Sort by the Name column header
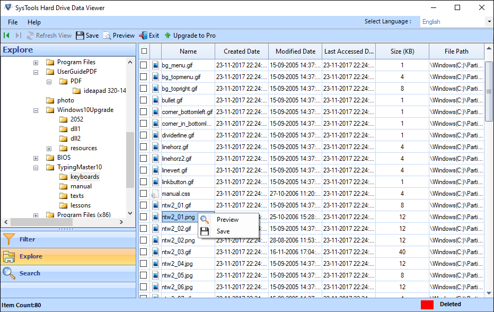The width and height of the screenshot is (494, 312). pyautogui.click(x=188, y=51)
